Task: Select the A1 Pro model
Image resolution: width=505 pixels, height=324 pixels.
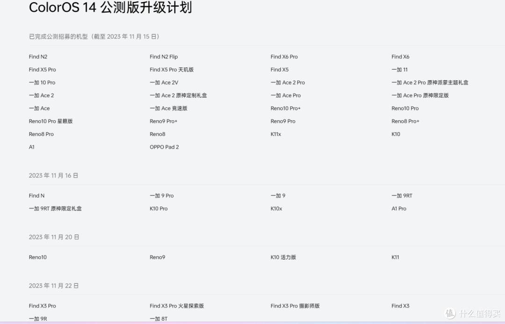Action: point(399,209)
